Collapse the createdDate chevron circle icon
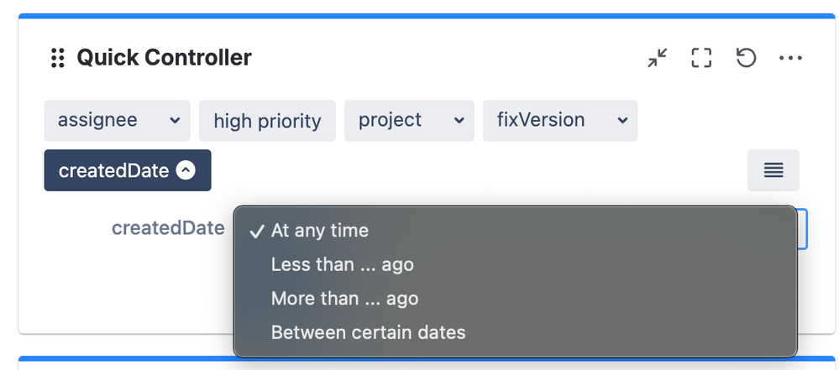This screenshot has width=839, height=370. (x=186, y=171)
